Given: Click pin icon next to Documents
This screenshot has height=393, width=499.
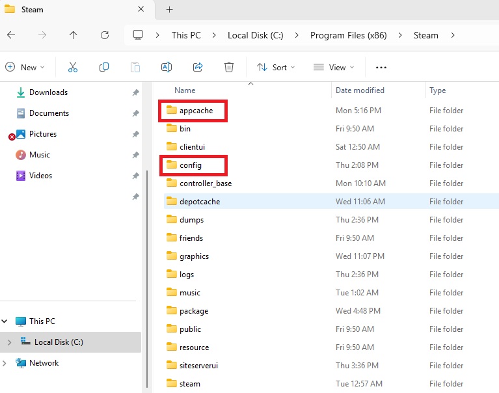Looking at the screenshot, I should (x=135, y=113).
